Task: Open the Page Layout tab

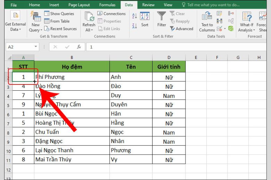Action: tap(79, 5)
